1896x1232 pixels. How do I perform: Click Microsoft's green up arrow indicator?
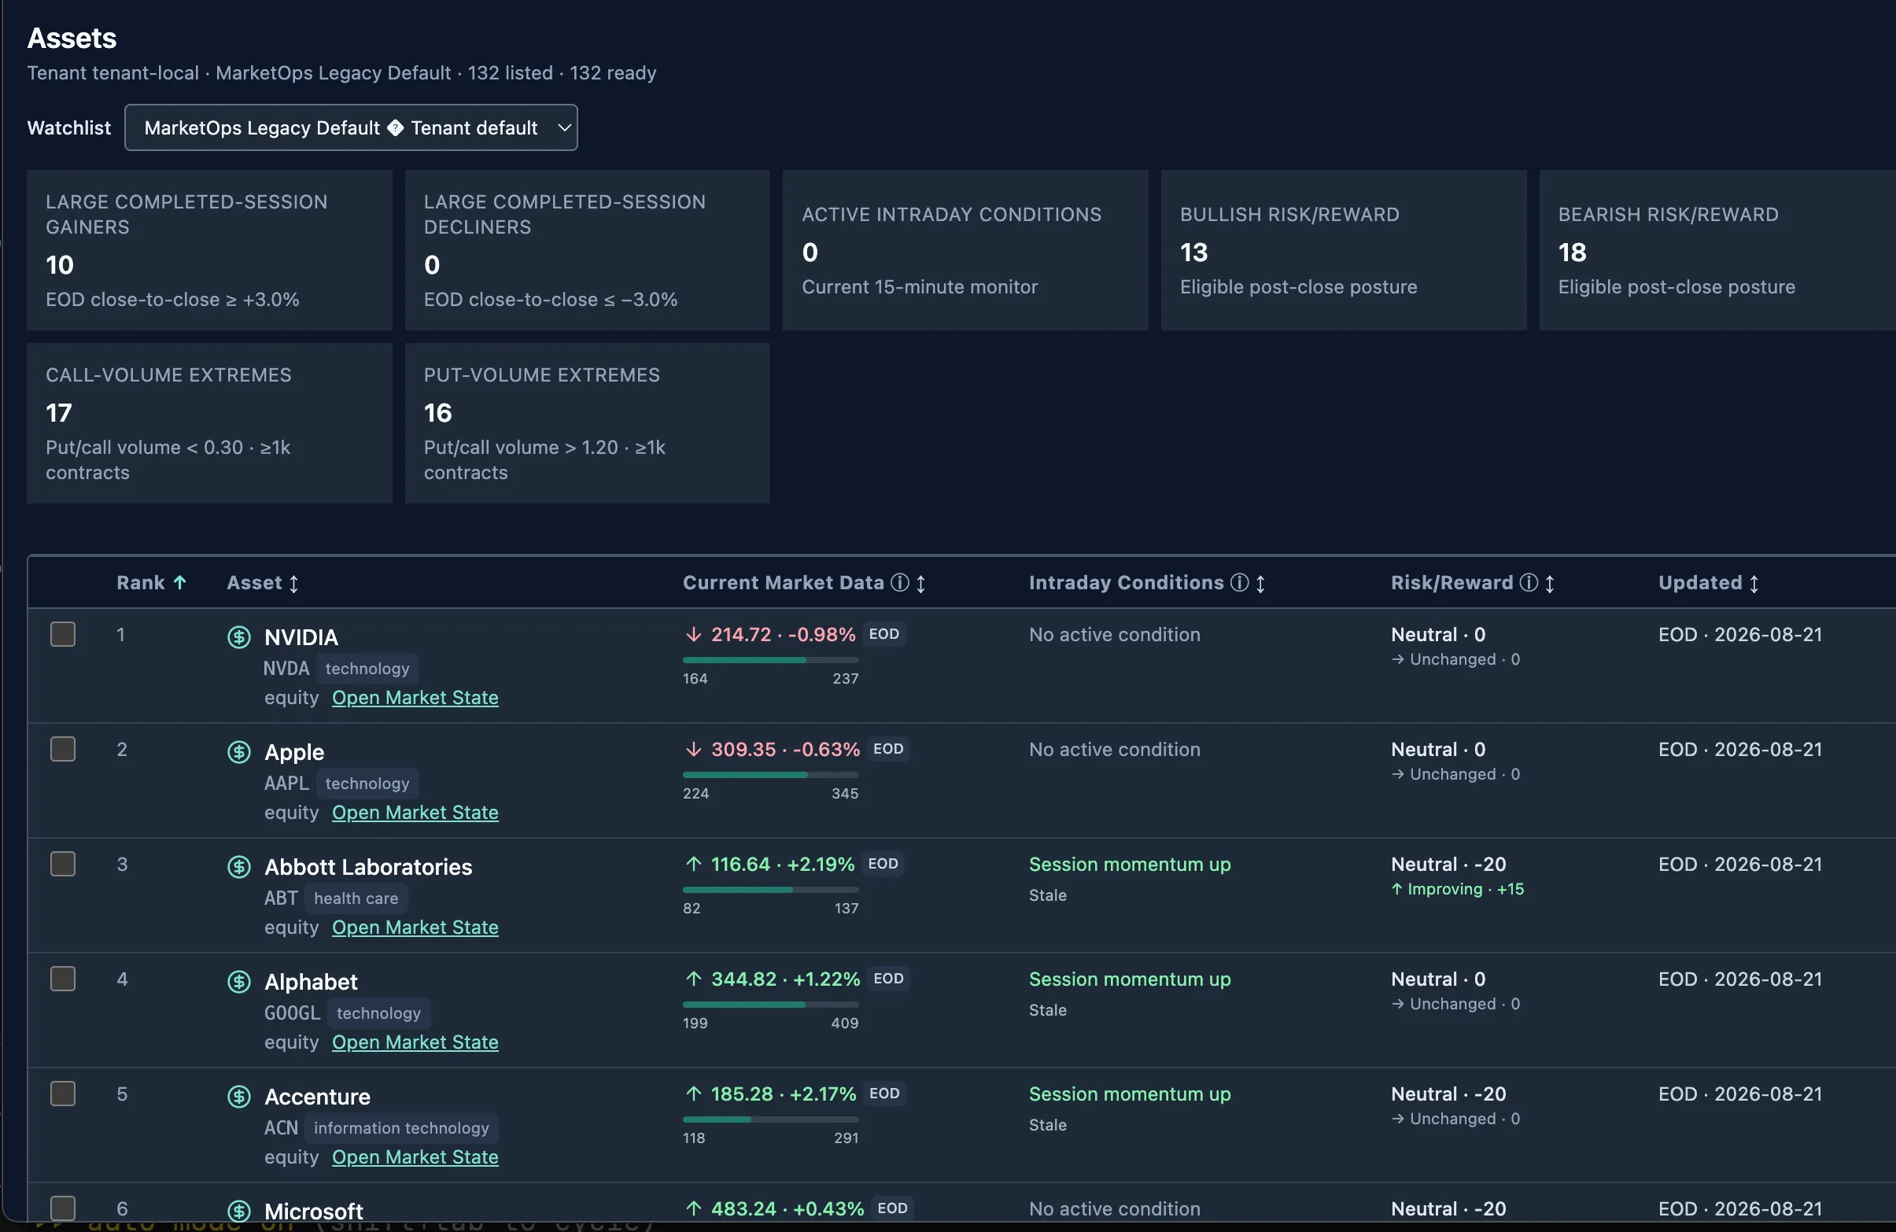click(694, 1208)
